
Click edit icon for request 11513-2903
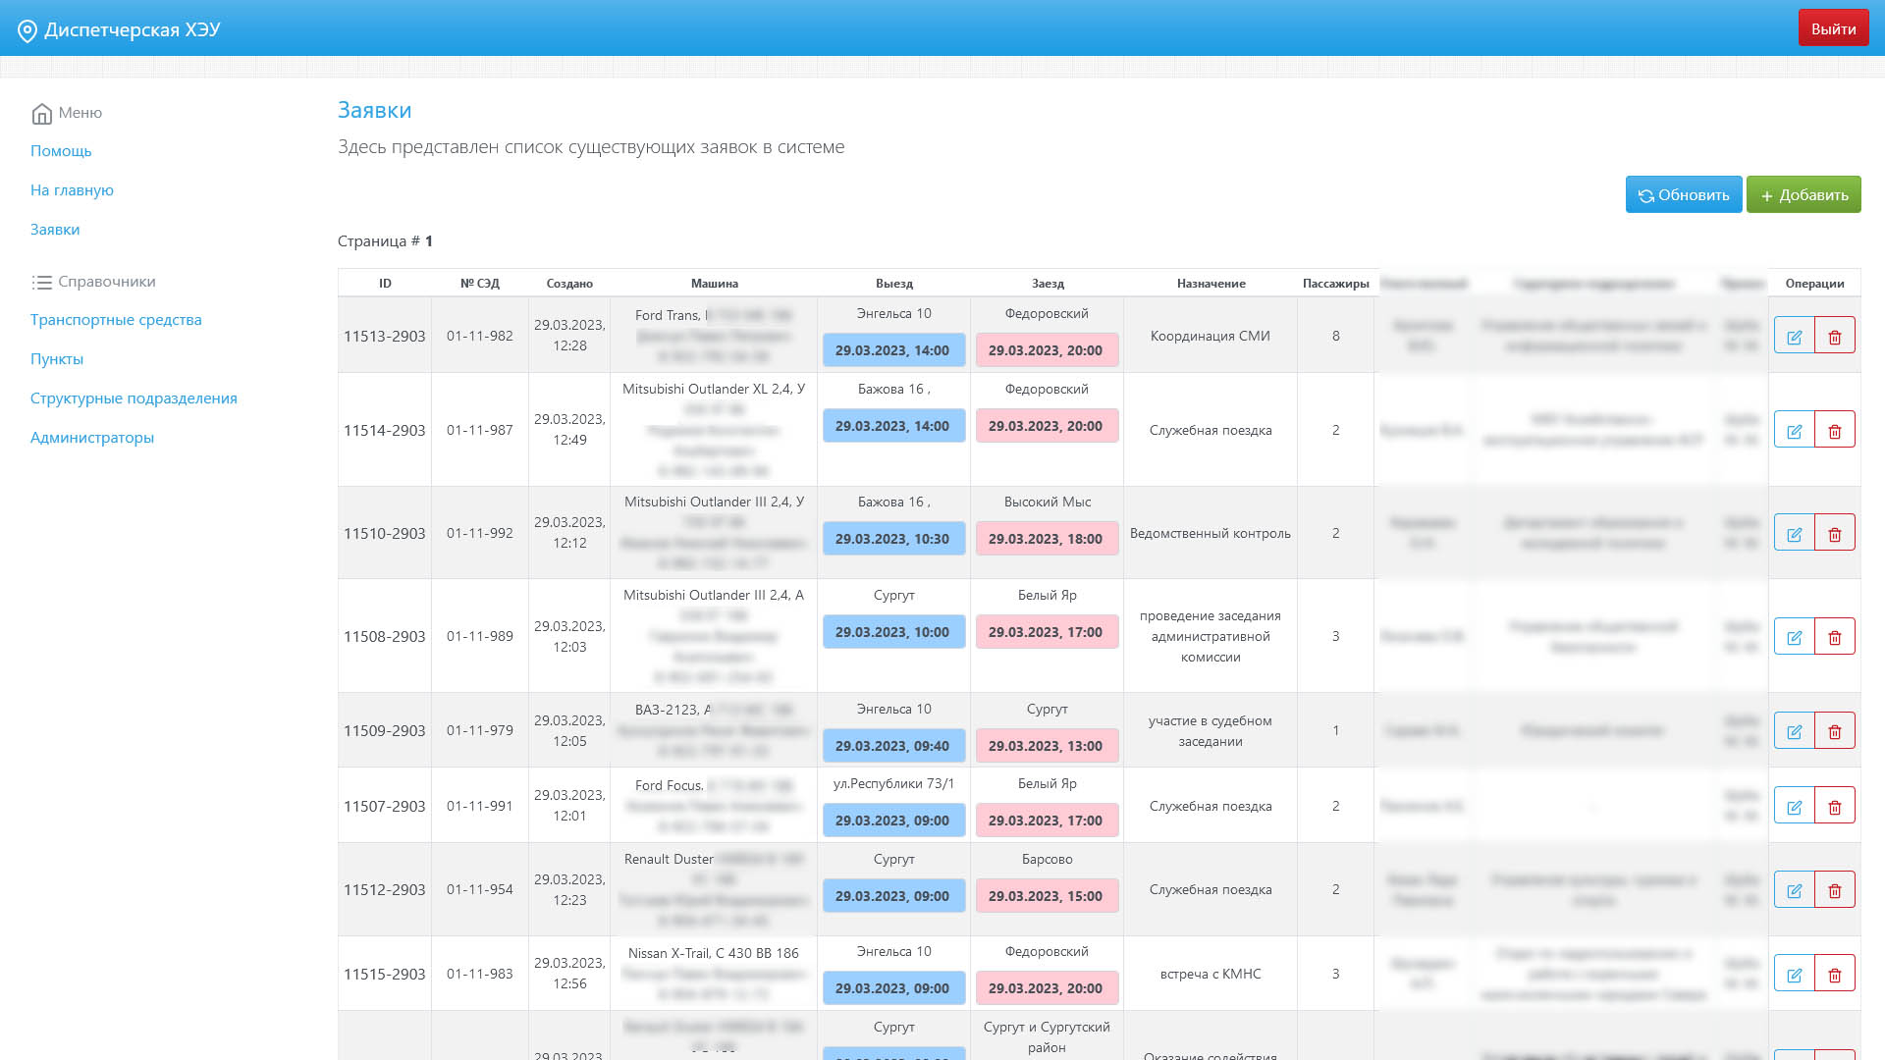coord(1794,336)
